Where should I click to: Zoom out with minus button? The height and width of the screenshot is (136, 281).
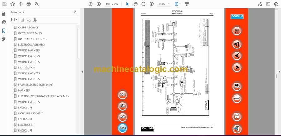pos(144,4)
